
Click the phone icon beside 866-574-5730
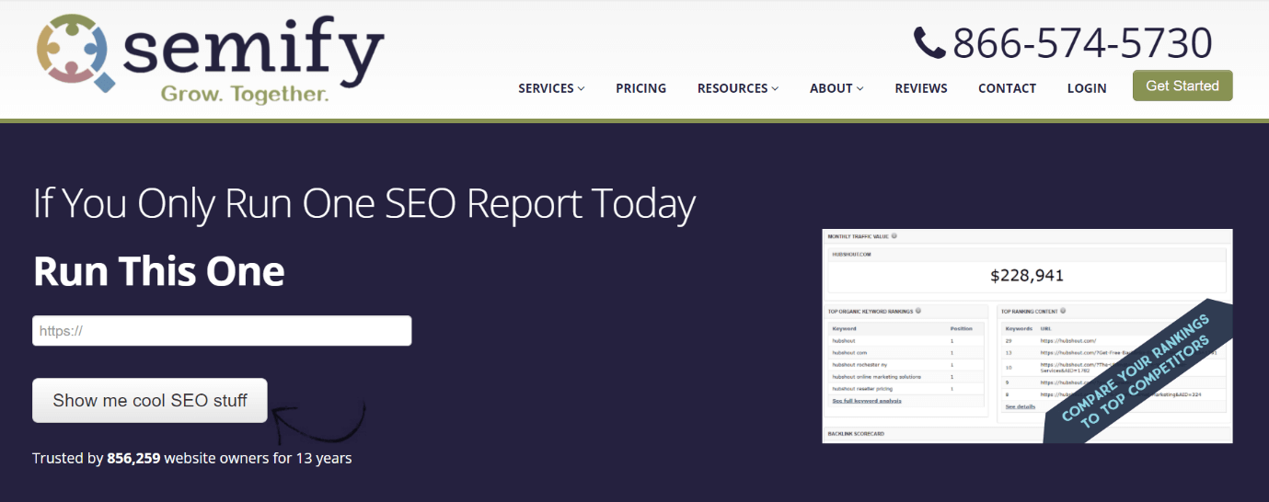pos(929,43)
